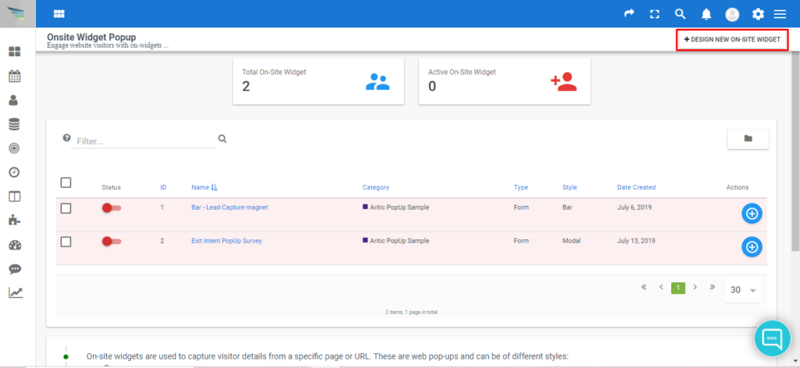Toggle status switch for Exit Intent PopUp Survey
Screen dimensions: 800x368
click(111, 241)
